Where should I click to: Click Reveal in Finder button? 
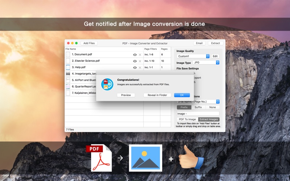(x=157, y=95)
